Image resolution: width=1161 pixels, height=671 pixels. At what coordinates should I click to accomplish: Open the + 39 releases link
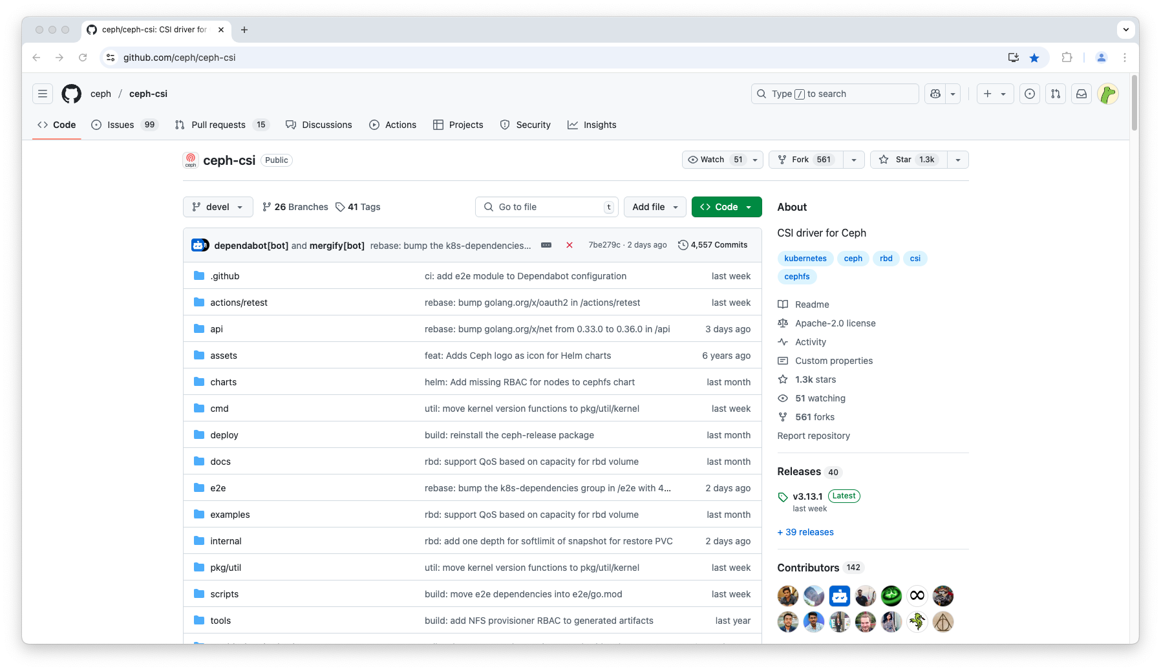coord(805,532)
